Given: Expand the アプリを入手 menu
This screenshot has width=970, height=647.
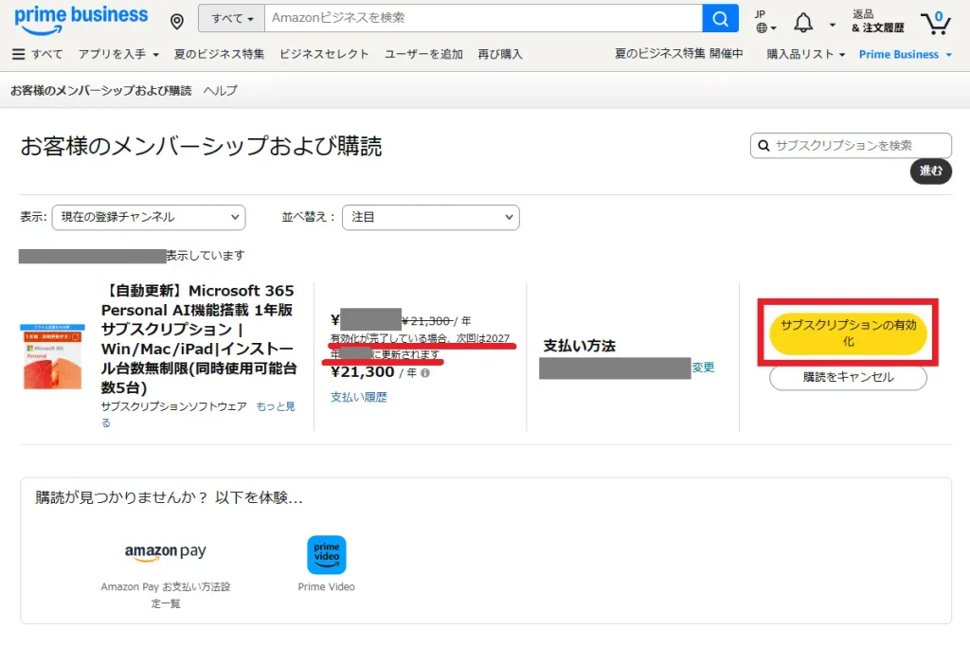Looking at the screenshot, I should [x=118, y=54].
